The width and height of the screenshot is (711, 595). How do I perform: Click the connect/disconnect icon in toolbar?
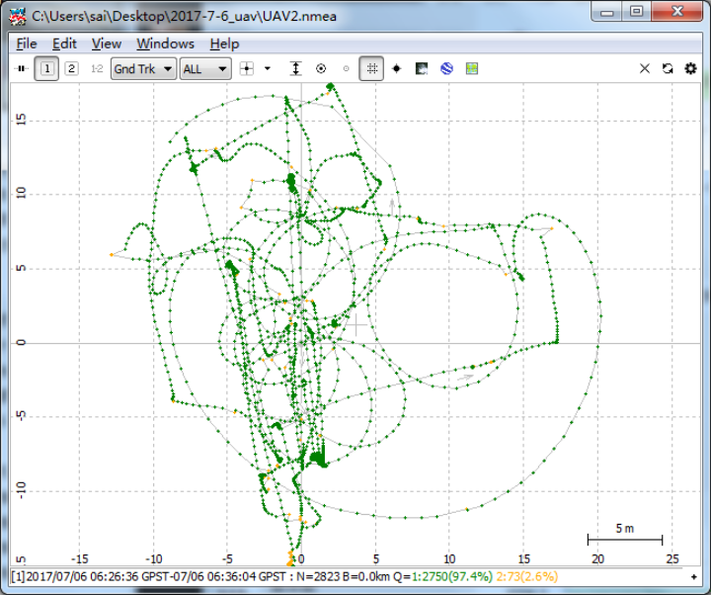click(21, 68)
